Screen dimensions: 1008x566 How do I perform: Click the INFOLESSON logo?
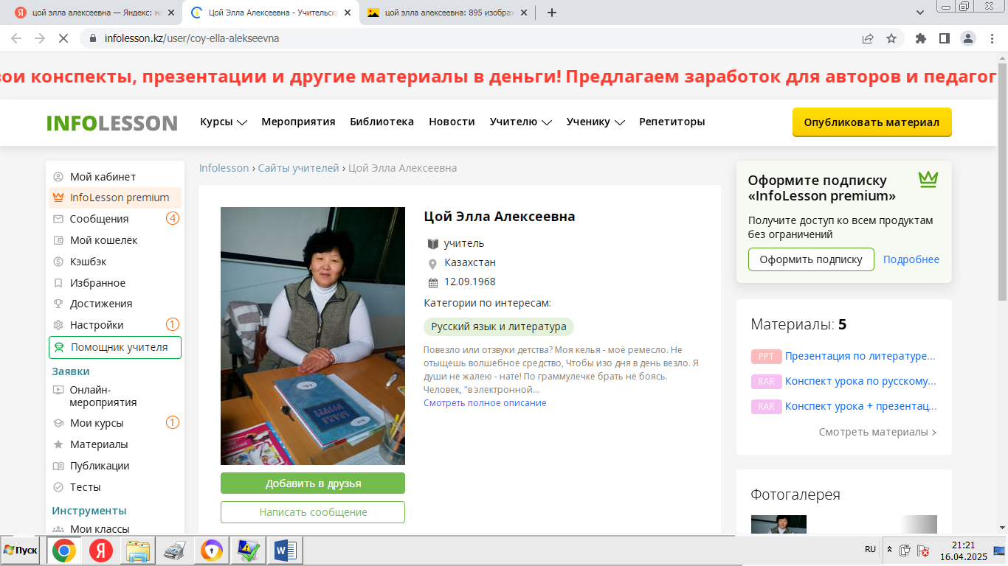[x=111, y=122]
